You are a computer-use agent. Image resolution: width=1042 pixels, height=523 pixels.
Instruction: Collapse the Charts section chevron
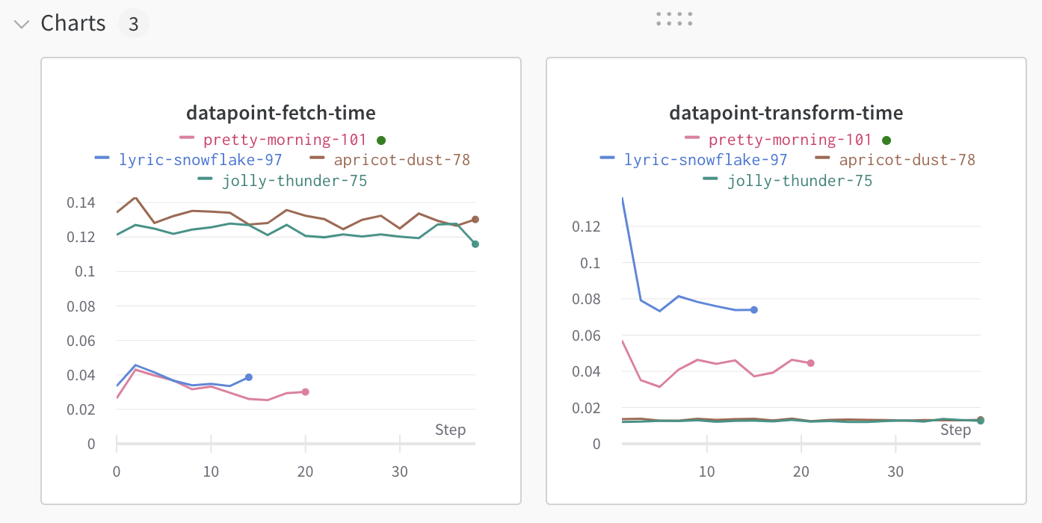pos(22,24)
